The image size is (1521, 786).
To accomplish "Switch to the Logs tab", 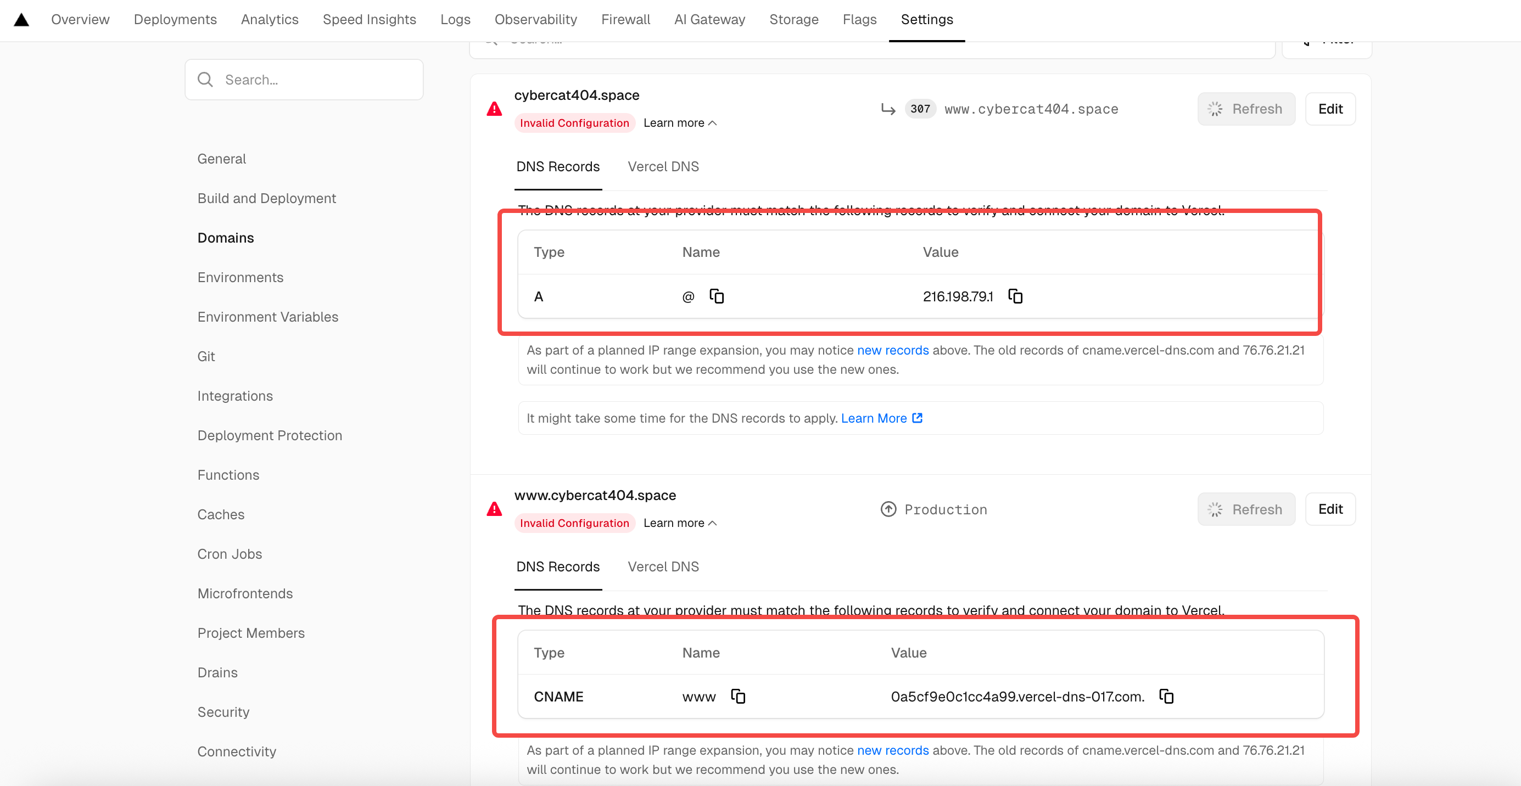I will [455, 19].
